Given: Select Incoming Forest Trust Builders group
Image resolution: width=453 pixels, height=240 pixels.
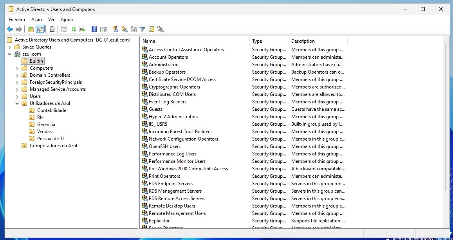Looking at the screenshot, I should click(180, 132).
